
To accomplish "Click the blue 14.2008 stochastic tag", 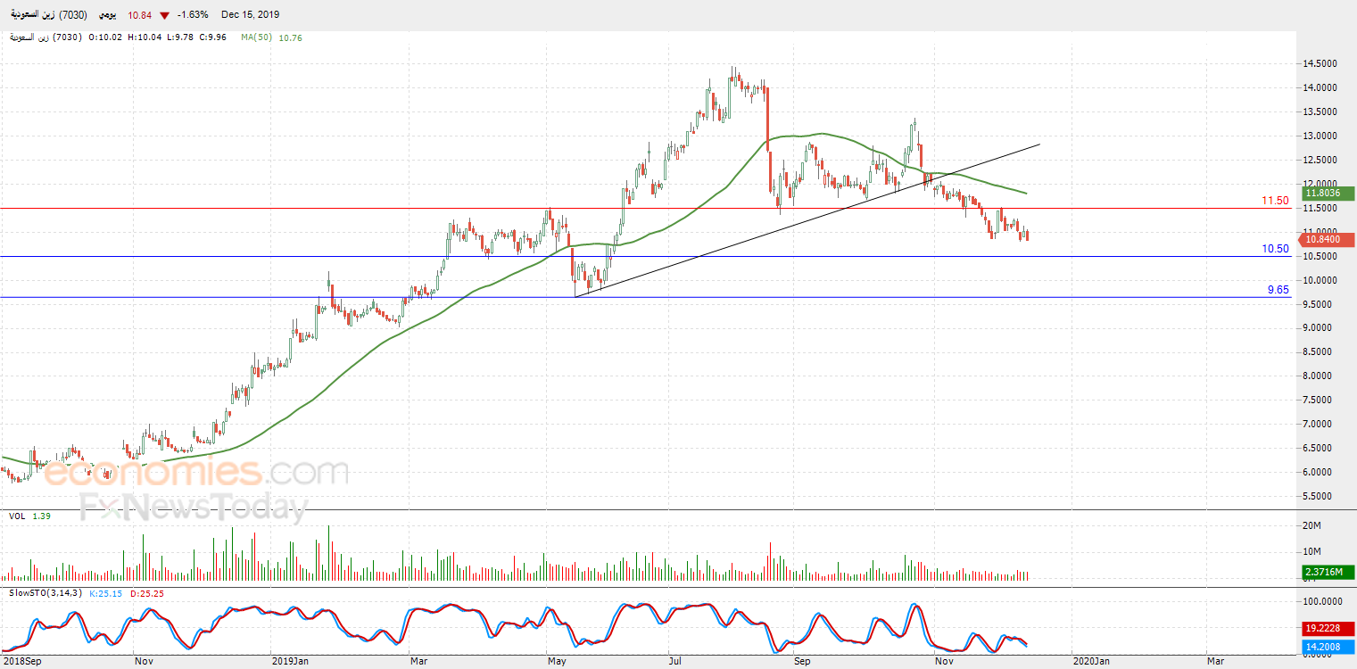I will pos(1328,647).
